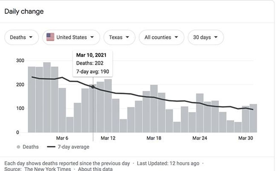Click the caret next to All counties

(x=176, y=37)
